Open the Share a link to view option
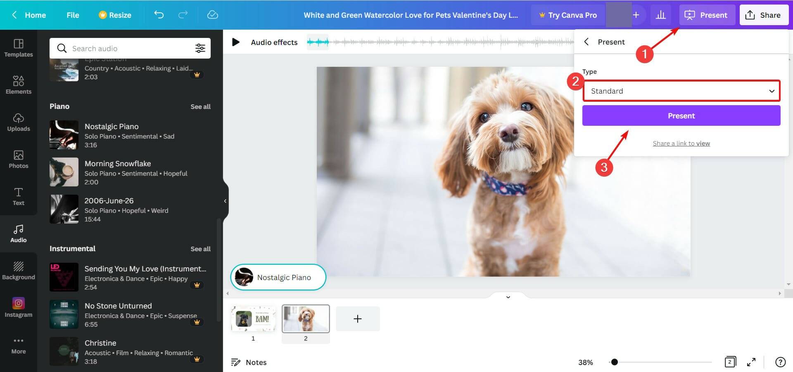 (681, 143)
